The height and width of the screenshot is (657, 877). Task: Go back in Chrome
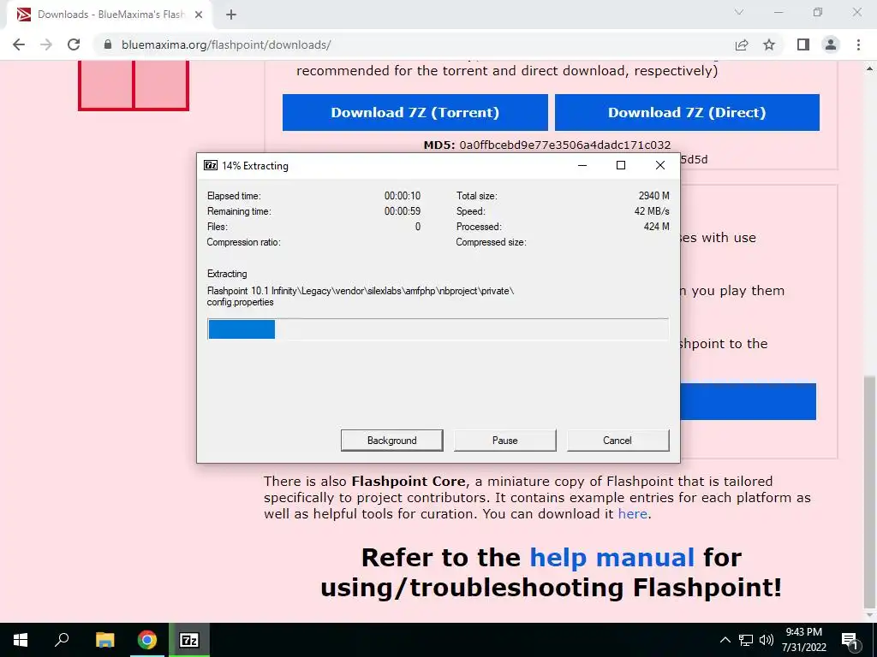pos(19,44)
